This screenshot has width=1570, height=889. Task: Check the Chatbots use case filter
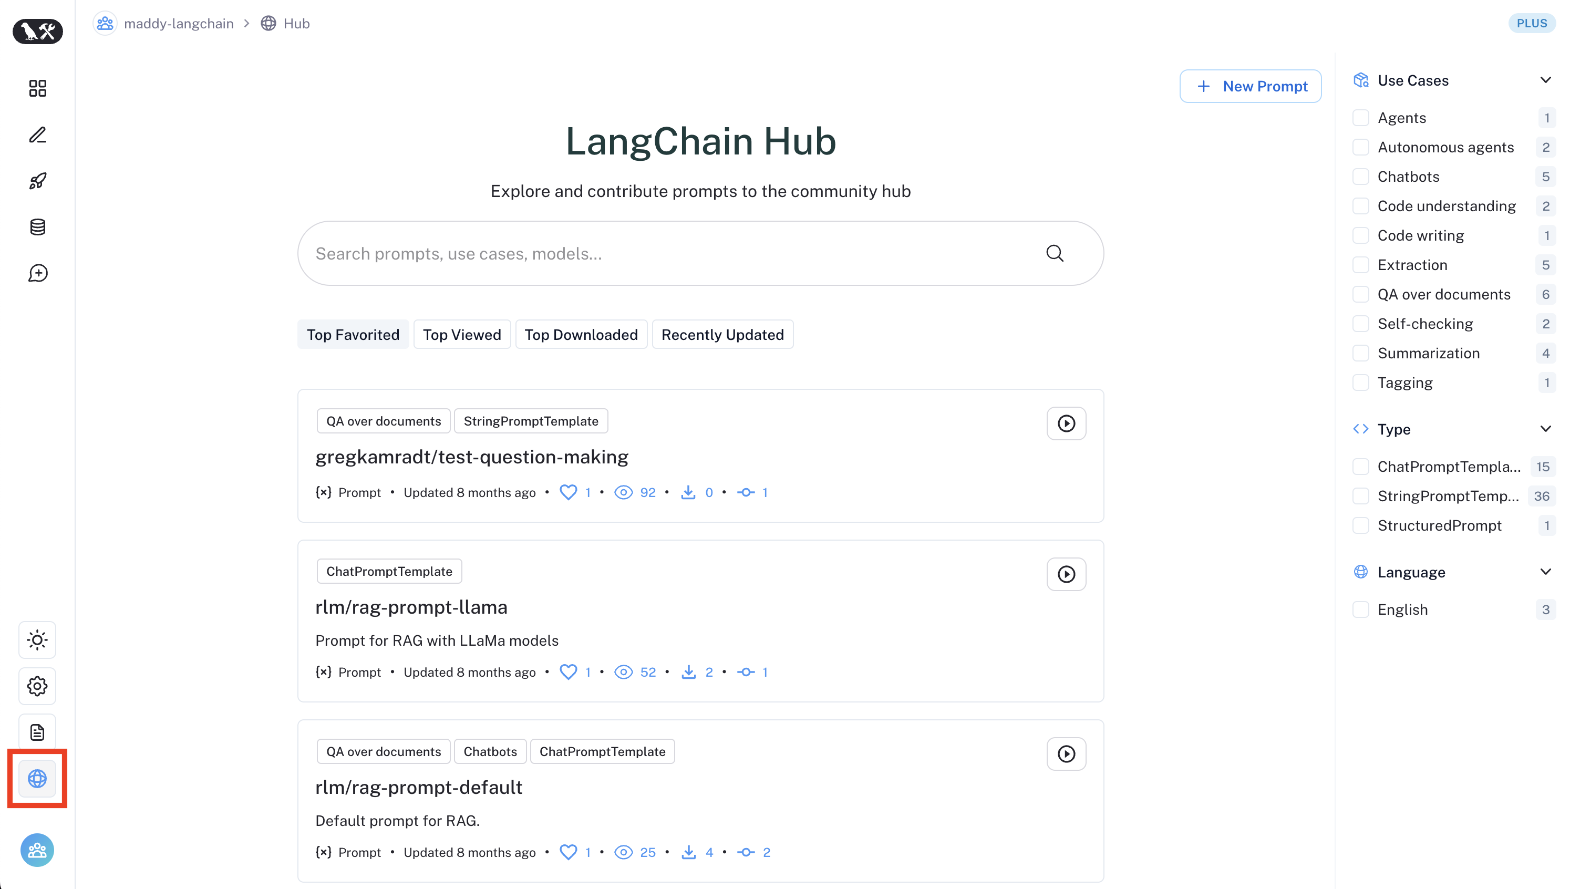[x=1360, y=177]
